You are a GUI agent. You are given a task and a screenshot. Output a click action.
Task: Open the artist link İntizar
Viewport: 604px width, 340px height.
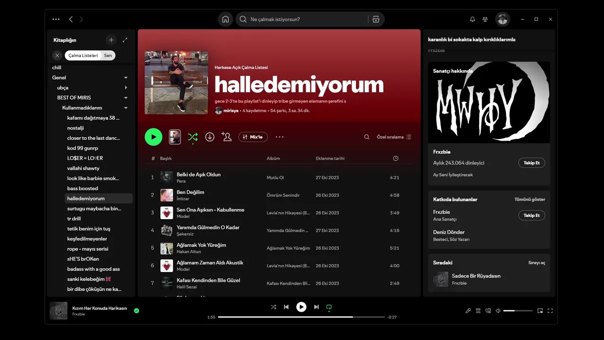[183, 199]
